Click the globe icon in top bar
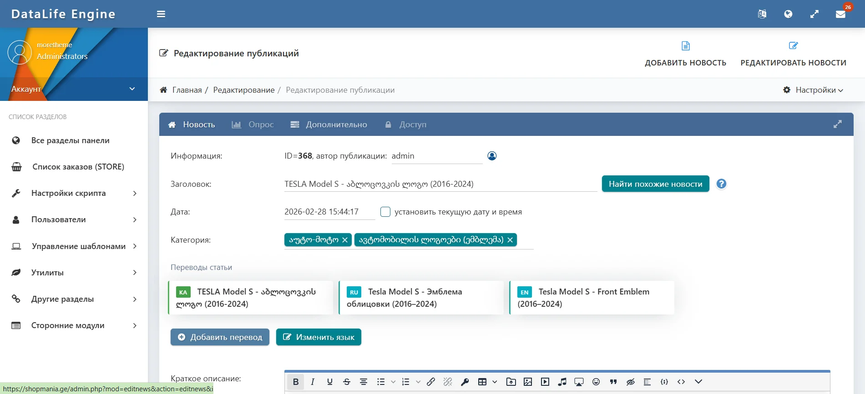Screen dimensions: 865x394 788,14
